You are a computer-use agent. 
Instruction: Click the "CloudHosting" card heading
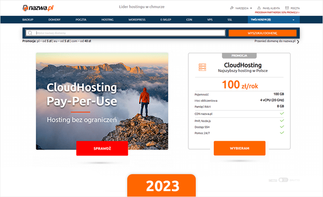pyautogui.click(x=243, y=65)
